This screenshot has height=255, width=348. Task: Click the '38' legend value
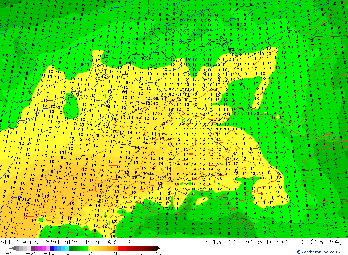click(142, 253)
